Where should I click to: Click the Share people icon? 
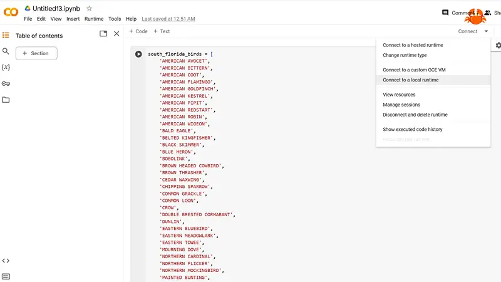(488, 13)
